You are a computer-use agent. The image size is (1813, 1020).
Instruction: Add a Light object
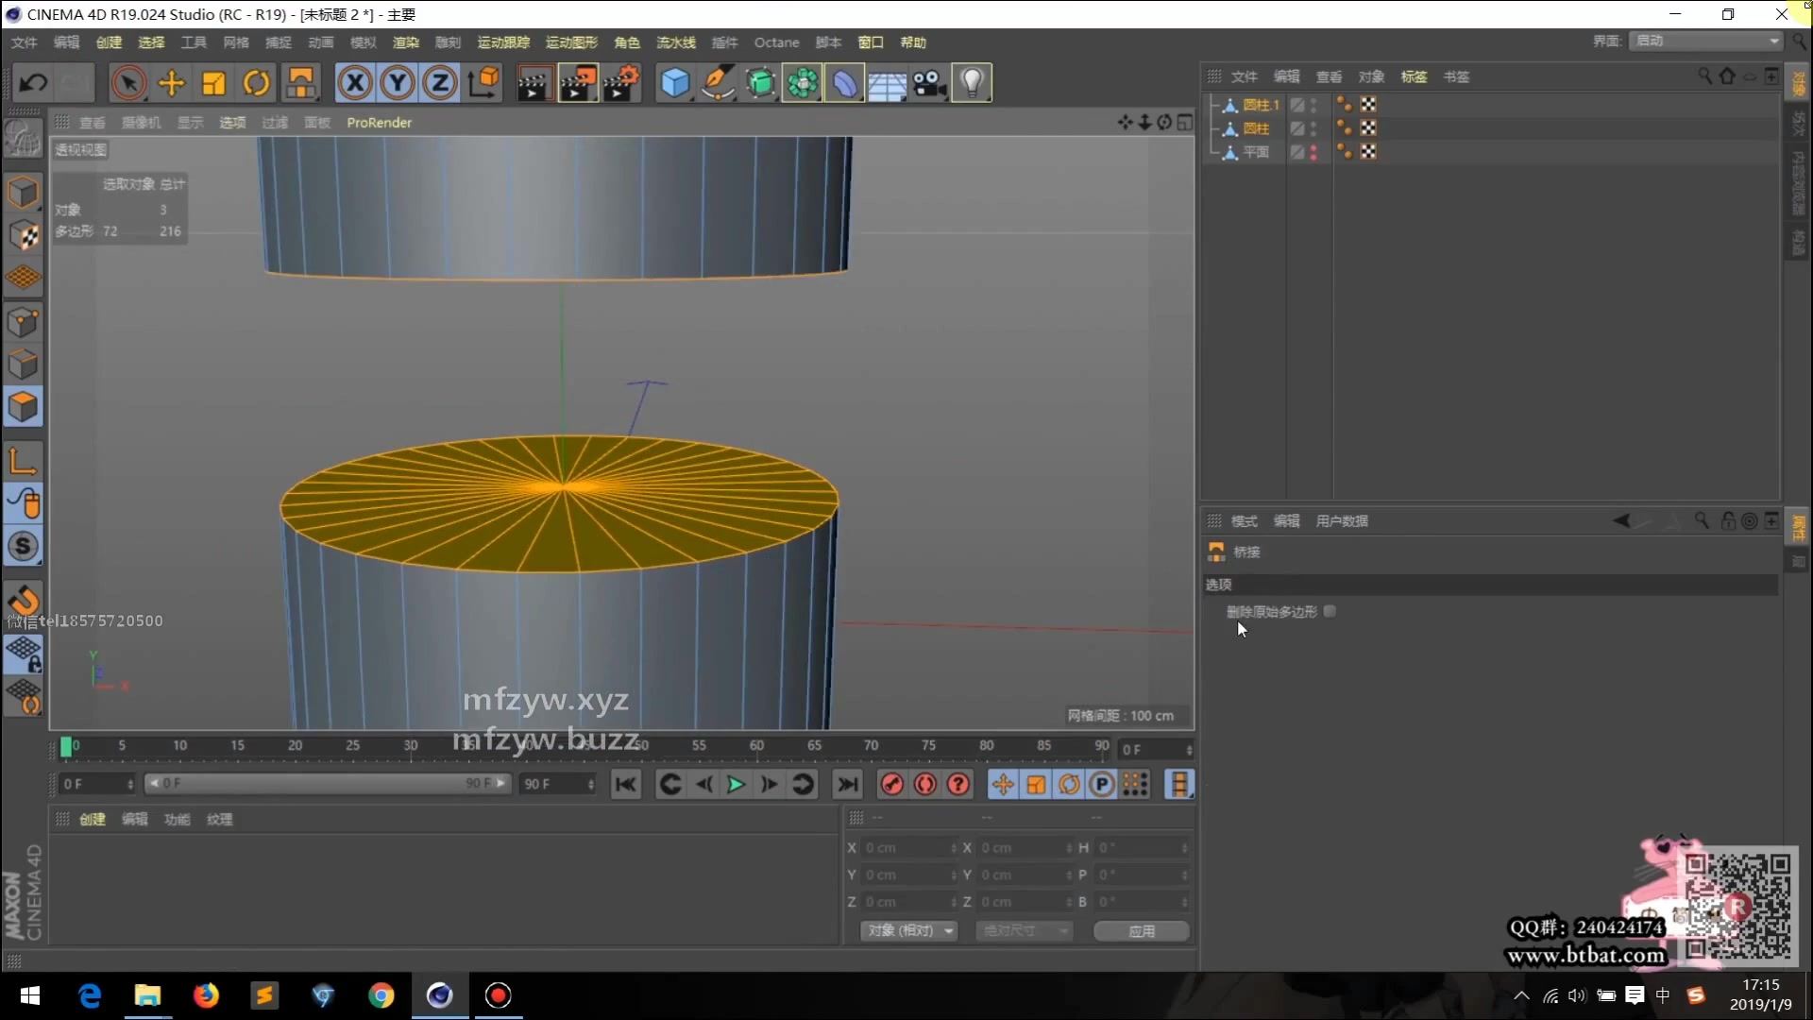click(x=973, y=83)
